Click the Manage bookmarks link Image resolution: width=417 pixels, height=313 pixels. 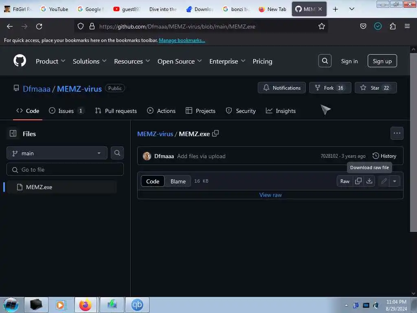[x=182, y=40]
